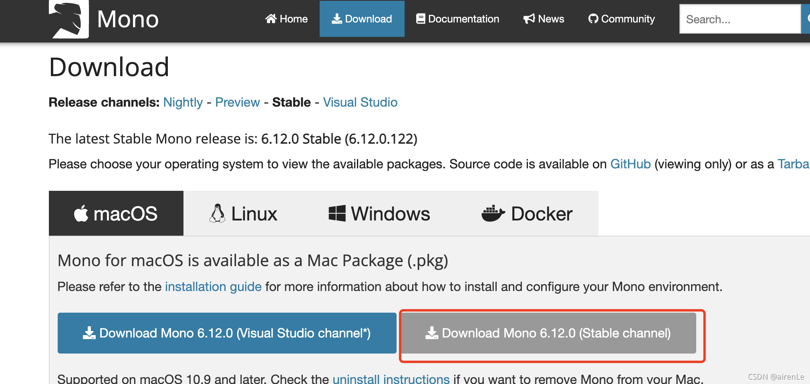Click the Home house icon
The image size is (810, 384).
click(271, 19)
